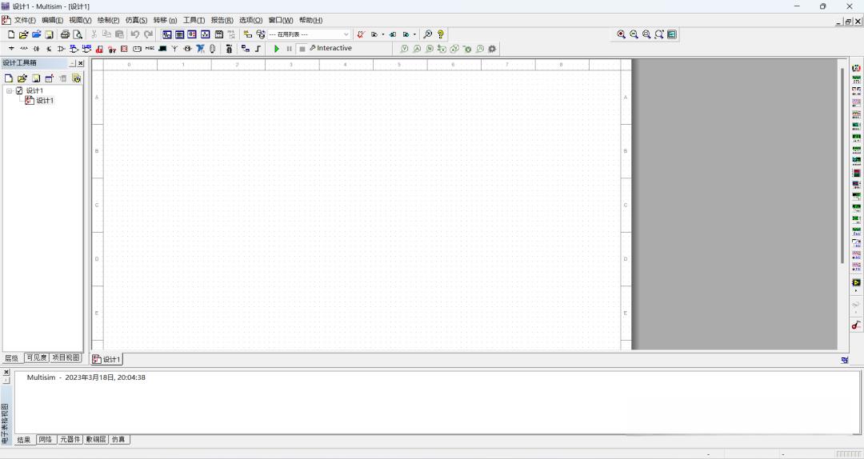864x459 pixels.
Task: Minimize the Design Toolbox panel
Action: [72, 63]
